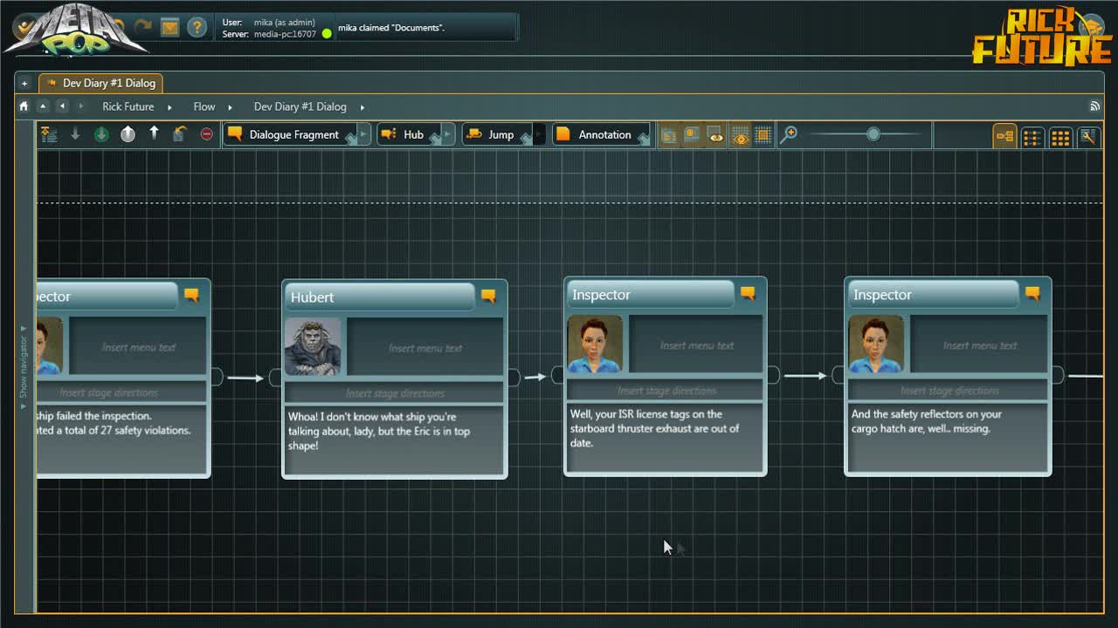
Task: Click the zoom level slider handle
Action: 873,134
